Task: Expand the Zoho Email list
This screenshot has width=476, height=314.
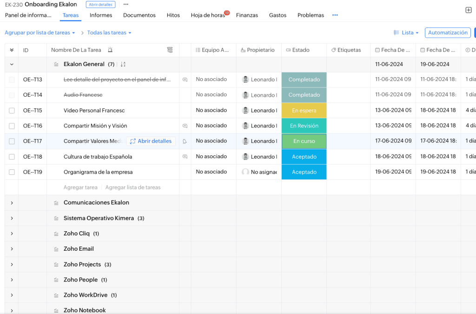Action: click(x=12, y=249)
